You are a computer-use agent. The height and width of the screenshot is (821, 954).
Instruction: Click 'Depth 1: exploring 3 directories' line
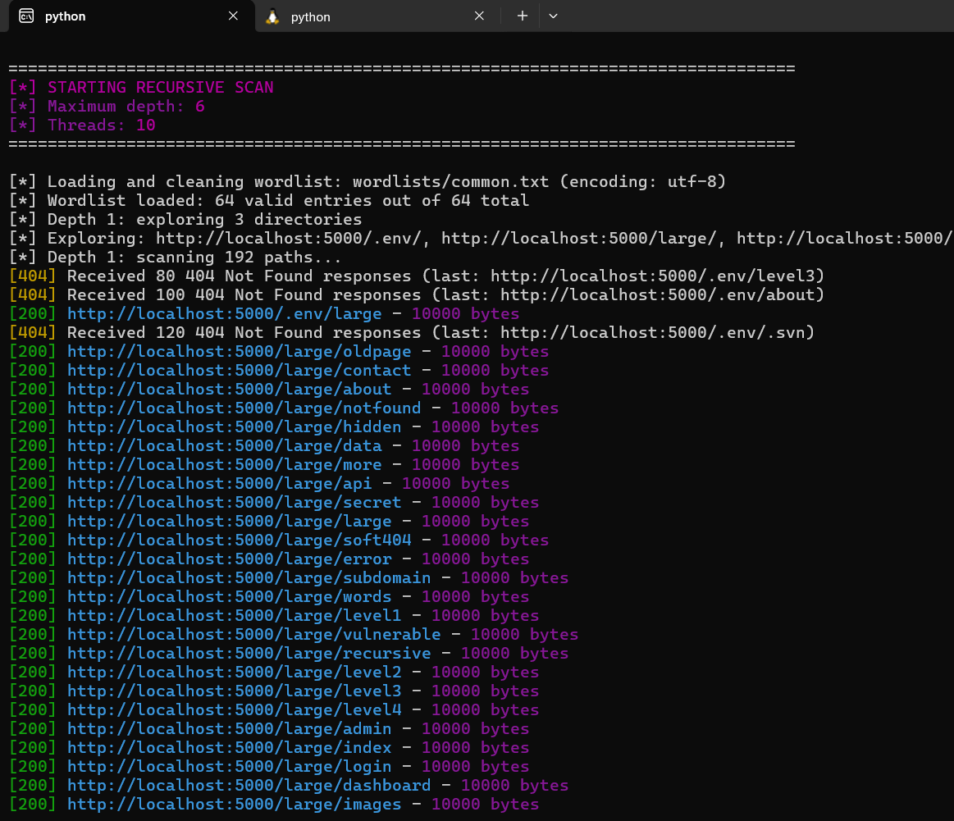pyautogui.click(x=185, y=220)
